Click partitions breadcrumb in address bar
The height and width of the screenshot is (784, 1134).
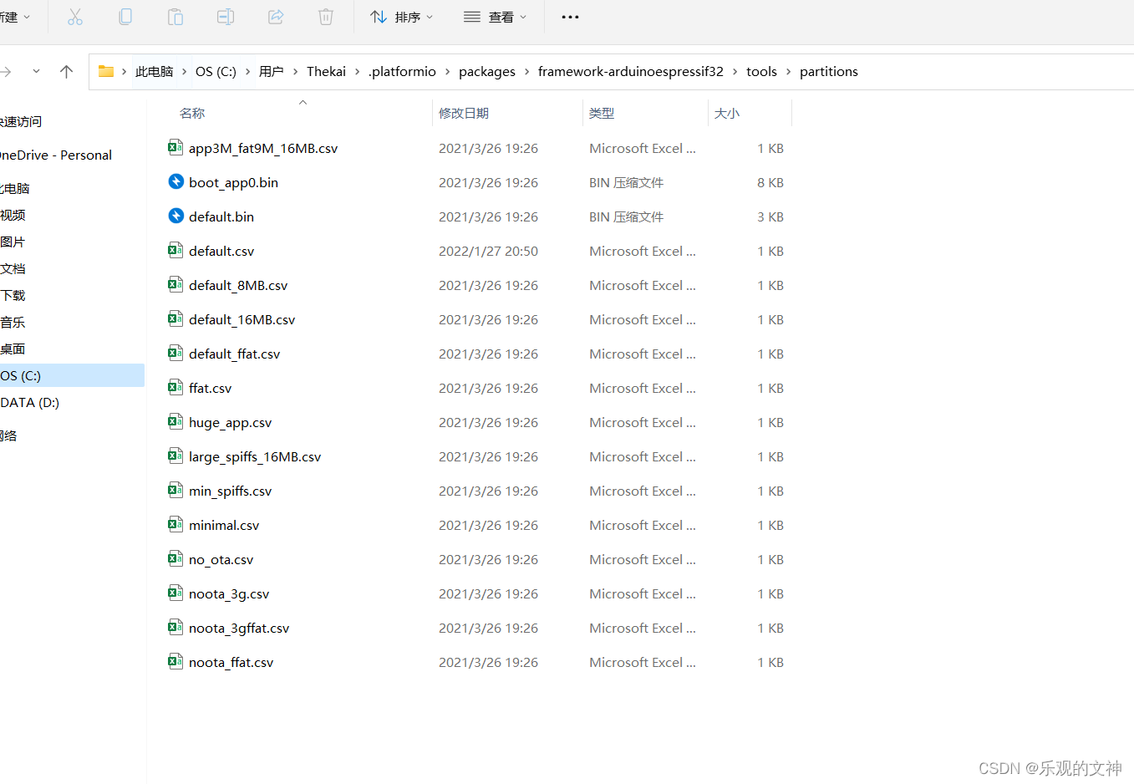pyautogui.click(x=829, y=72)
